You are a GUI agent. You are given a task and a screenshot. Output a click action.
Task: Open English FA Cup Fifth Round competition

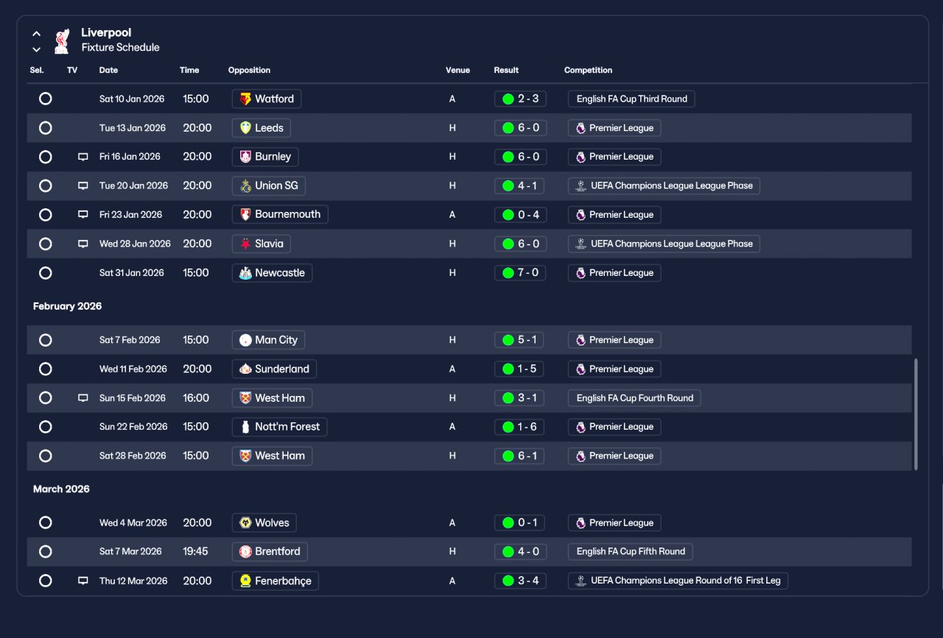pyautogui.click(x=631, y=552)
